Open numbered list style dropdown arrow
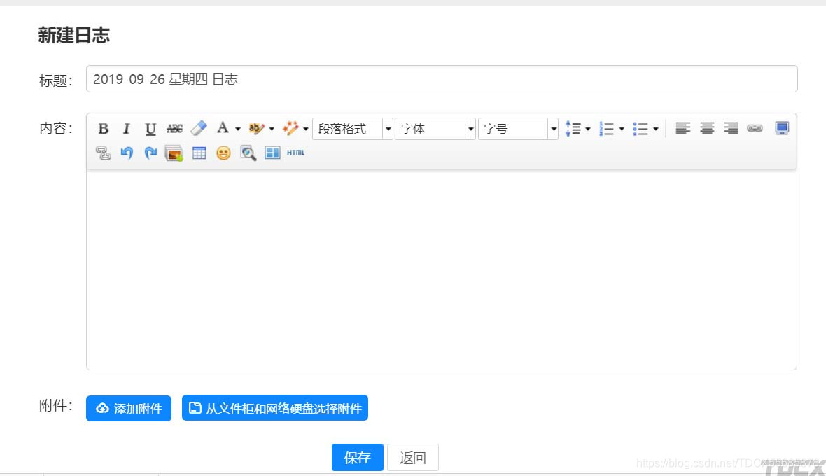The image size is (826, 476). point(622,129)
